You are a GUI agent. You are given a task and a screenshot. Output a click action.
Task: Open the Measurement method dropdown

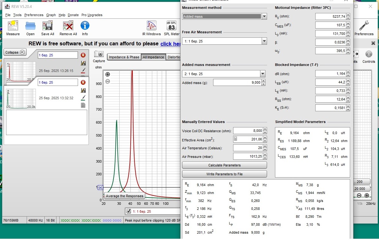coord(265,16)
